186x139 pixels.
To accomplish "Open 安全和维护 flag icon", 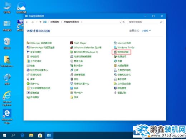I will pos(28,52).
